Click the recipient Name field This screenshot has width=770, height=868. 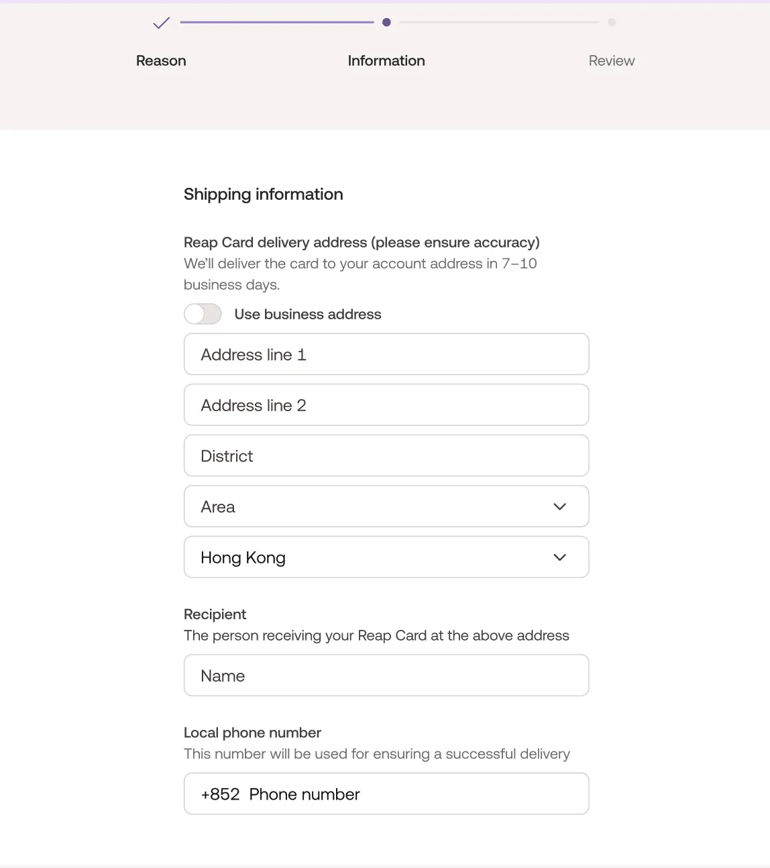(x=386, y=675)
